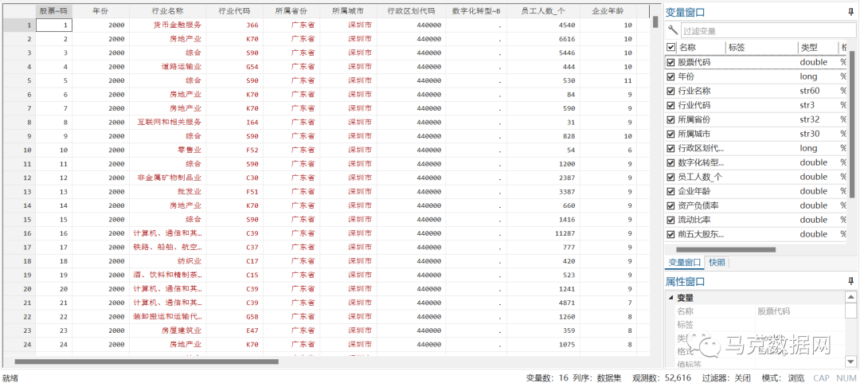Screen dimensions: 860x383
Task: Select the 数字化转型... variable row
Action: [757, 162]
